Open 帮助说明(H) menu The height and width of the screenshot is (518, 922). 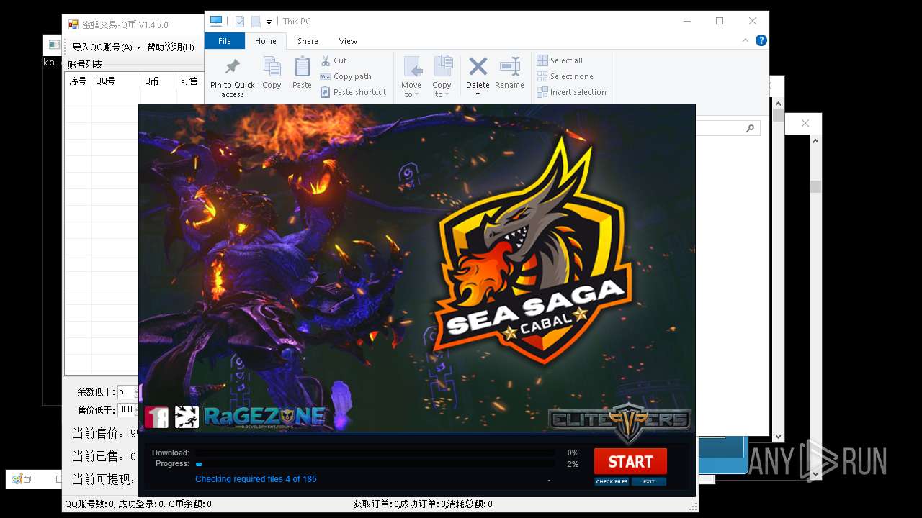171,47
